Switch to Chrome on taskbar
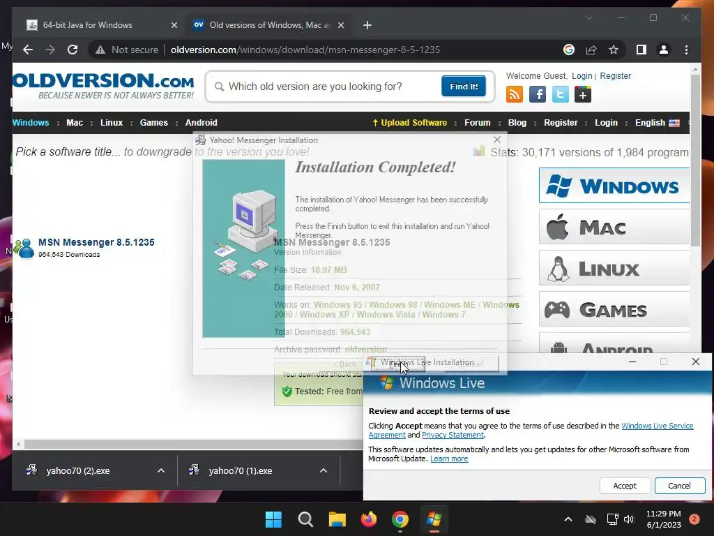 (x=400, y=519)
